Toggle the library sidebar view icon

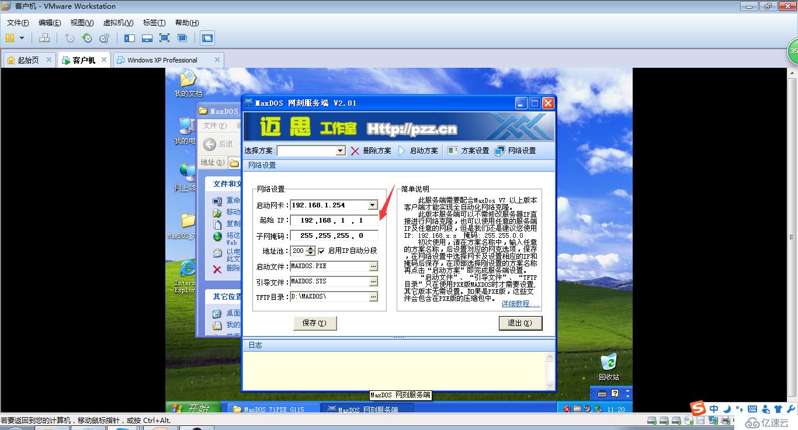click(130, 38)
